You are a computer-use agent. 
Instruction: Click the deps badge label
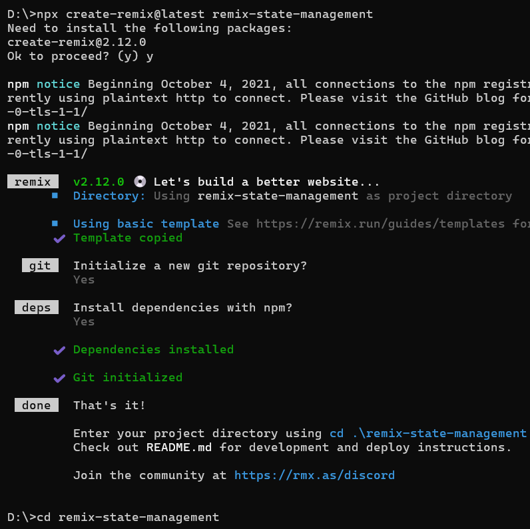point(37,307)
